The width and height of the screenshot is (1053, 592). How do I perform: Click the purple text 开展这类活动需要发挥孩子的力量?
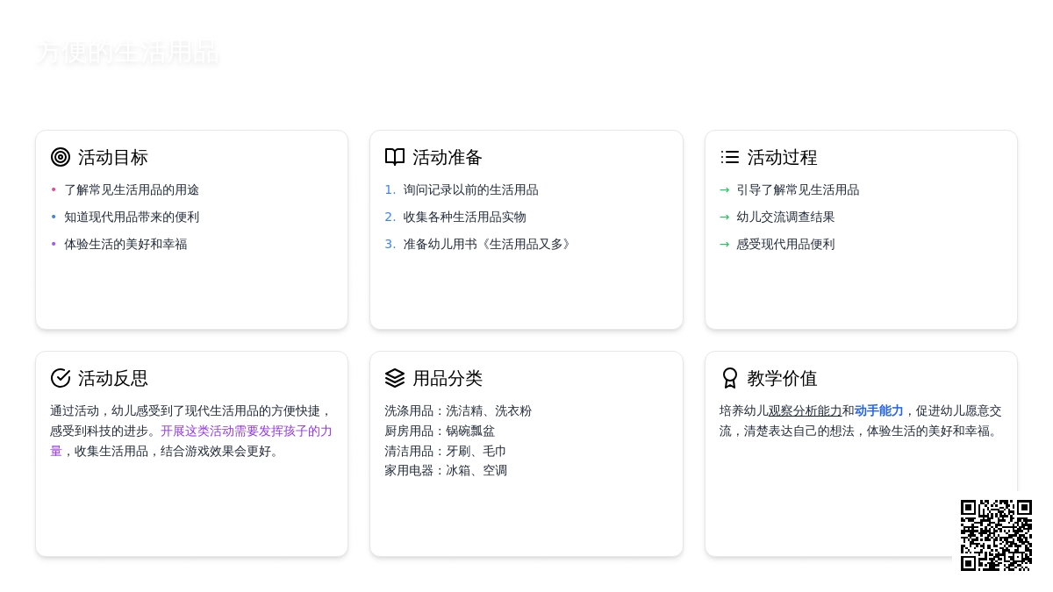point(191,441)
